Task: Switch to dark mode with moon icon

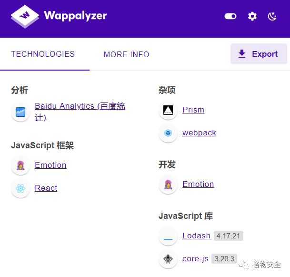Action: coord(272,16)
